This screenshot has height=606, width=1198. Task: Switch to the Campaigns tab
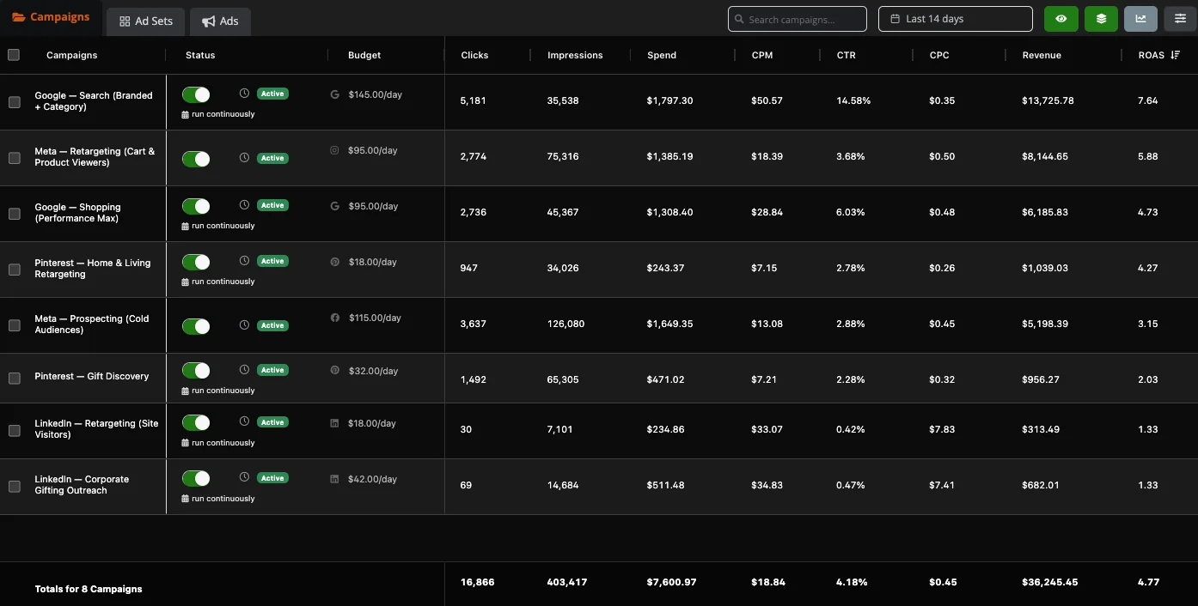pos(51,17)
